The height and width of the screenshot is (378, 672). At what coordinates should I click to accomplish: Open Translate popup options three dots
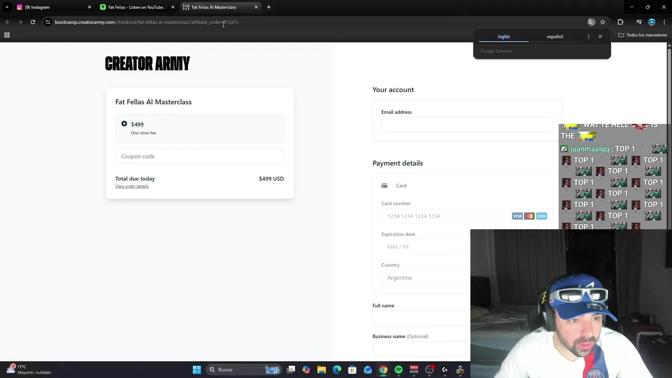pos(588,36)
